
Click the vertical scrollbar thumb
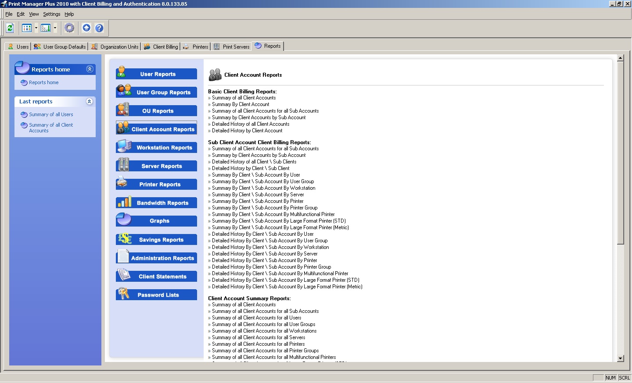(x=620, y=153)
